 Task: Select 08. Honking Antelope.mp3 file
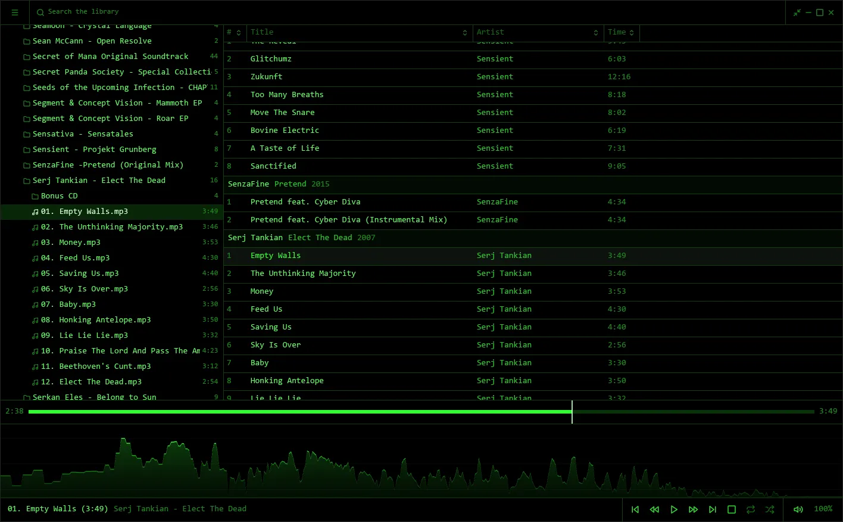[112, 320]
